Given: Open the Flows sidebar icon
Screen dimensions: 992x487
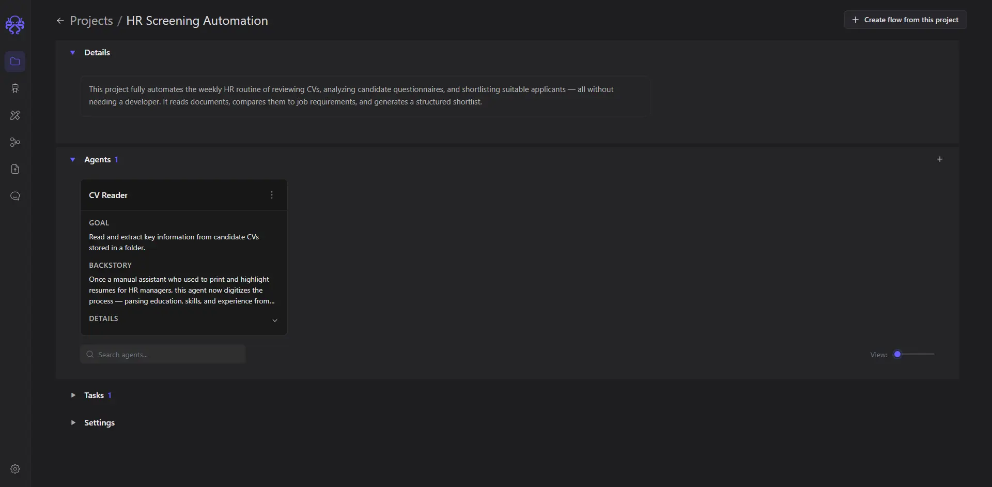Looking at the screenshot, I should [x=15, y=142].
